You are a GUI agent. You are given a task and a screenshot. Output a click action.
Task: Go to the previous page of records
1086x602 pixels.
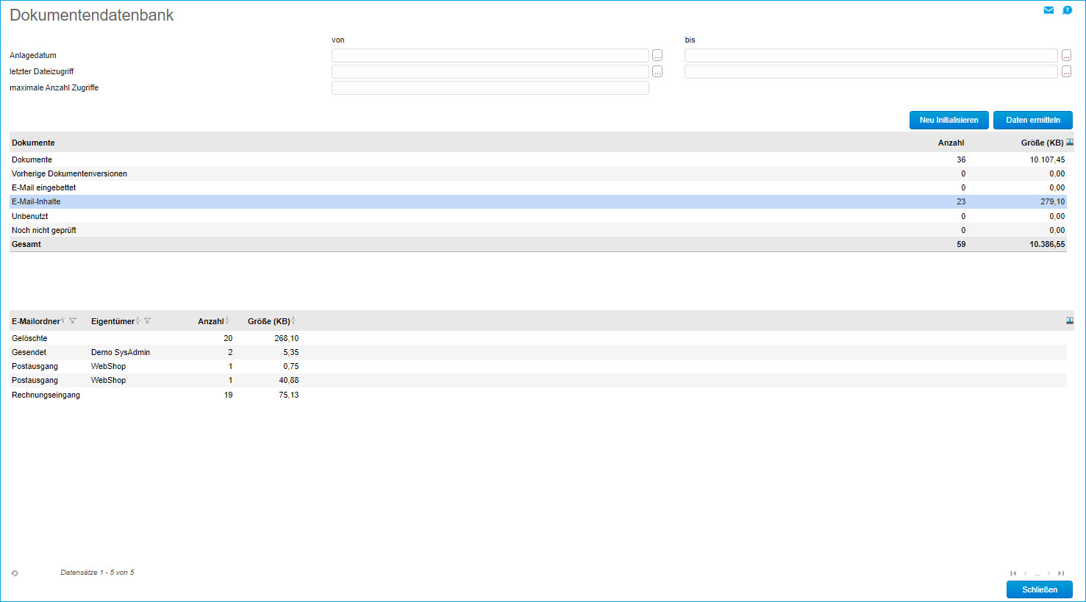coord(1026,573)
